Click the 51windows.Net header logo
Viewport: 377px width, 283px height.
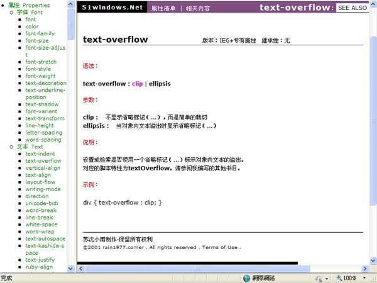click(112, 8)
